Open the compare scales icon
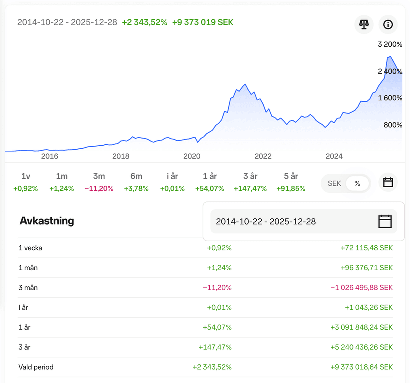This screenshot has height=383, width=410. point(364,24)
